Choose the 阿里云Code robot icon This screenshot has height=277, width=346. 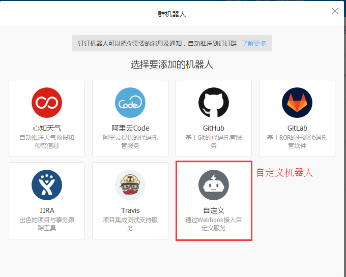130,103
